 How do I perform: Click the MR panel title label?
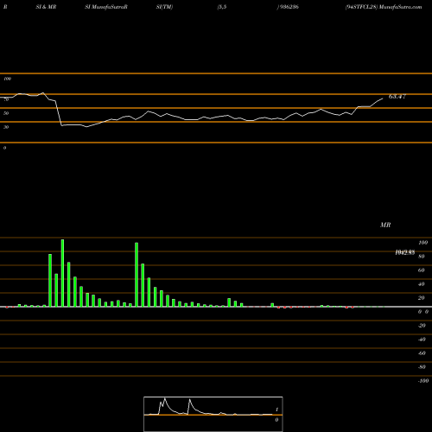click(x=385, y=225)
